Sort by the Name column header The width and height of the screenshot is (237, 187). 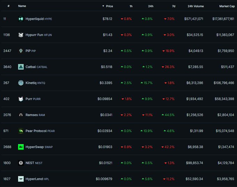click(x=22, y=6)
